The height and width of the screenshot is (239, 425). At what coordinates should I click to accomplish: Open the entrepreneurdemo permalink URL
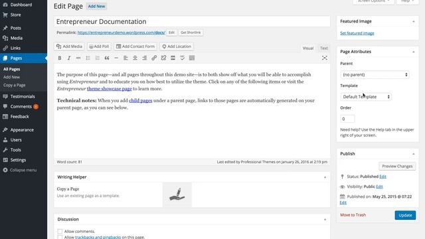[x=121, y=33]
